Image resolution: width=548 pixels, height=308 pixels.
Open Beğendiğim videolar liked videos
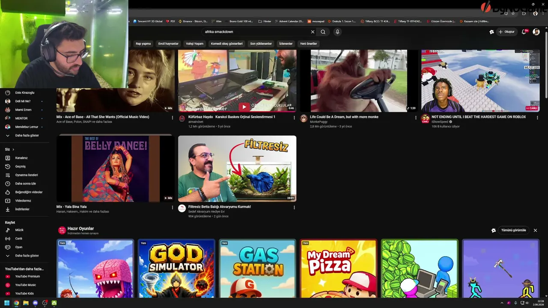(x=24, y=192)
